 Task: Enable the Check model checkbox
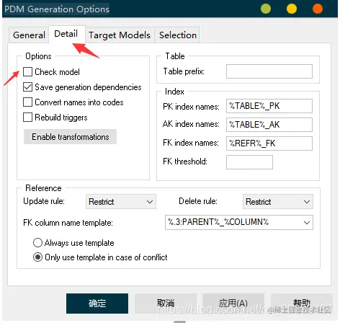[27, 71]
